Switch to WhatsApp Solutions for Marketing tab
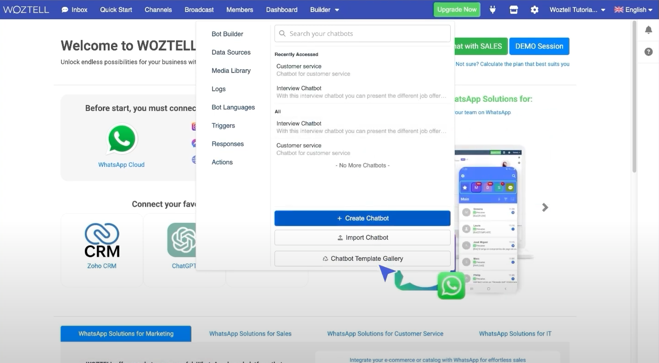This screenshot has height=363, width=659. (126, 334)
